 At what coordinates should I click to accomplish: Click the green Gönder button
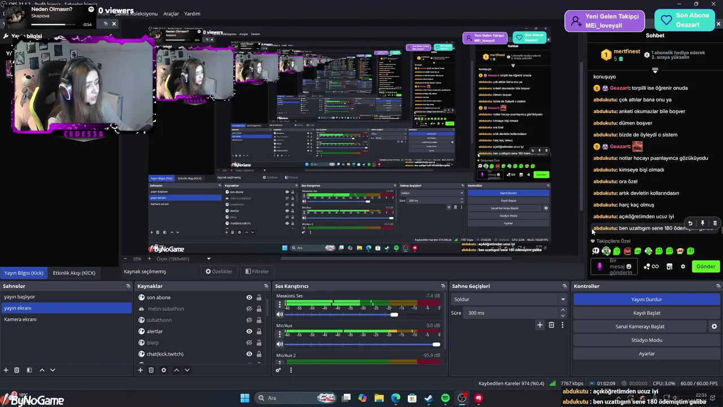(x=705, y=266)
